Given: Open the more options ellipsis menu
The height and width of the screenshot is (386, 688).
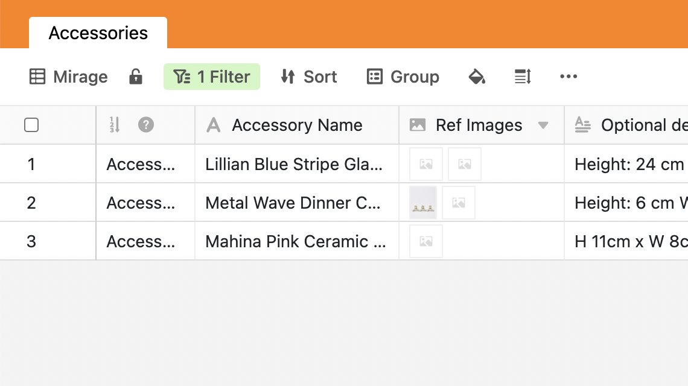Looking at the screenshot, I should [569, 77].
